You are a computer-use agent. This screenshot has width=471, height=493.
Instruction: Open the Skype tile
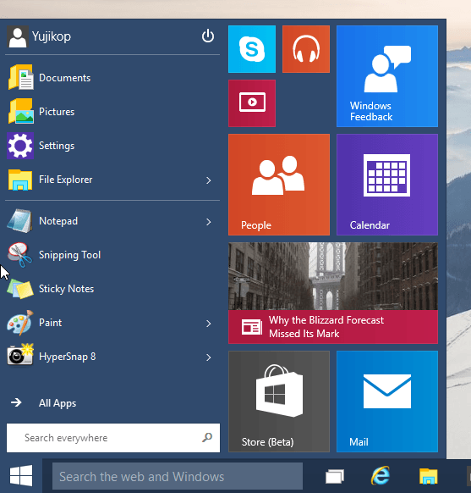click(x=252, y=49)
